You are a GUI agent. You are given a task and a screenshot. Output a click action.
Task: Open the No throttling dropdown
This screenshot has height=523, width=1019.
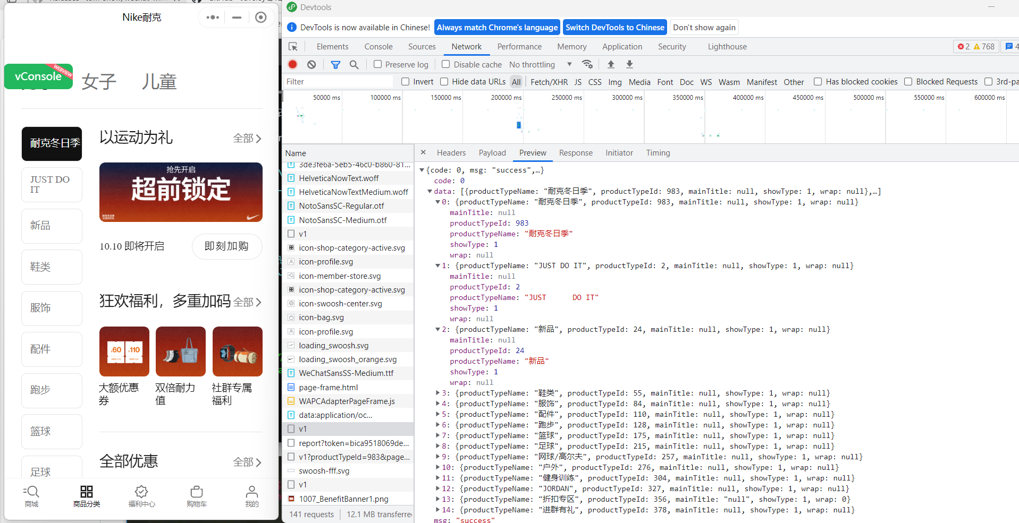[540, 64]
